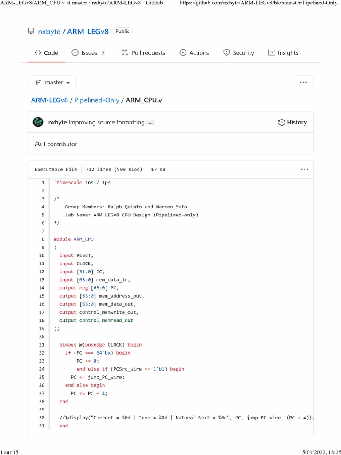Open the file actions three-dot menu
Screen dimensions: 341x455
305,169
